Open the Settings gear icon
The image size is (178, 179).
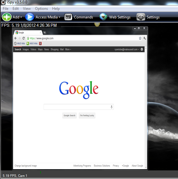(141, 17)
